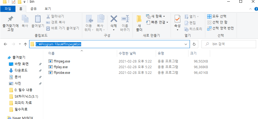Expand the 삭제 dropdown arrow
Image resolution: width=258 pixels, height=119 pixels.
(x=114, y=30)
